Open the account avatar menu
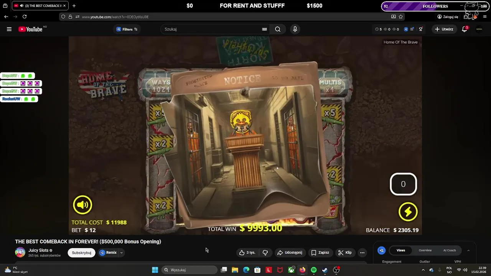 click(x=479, y=29)
